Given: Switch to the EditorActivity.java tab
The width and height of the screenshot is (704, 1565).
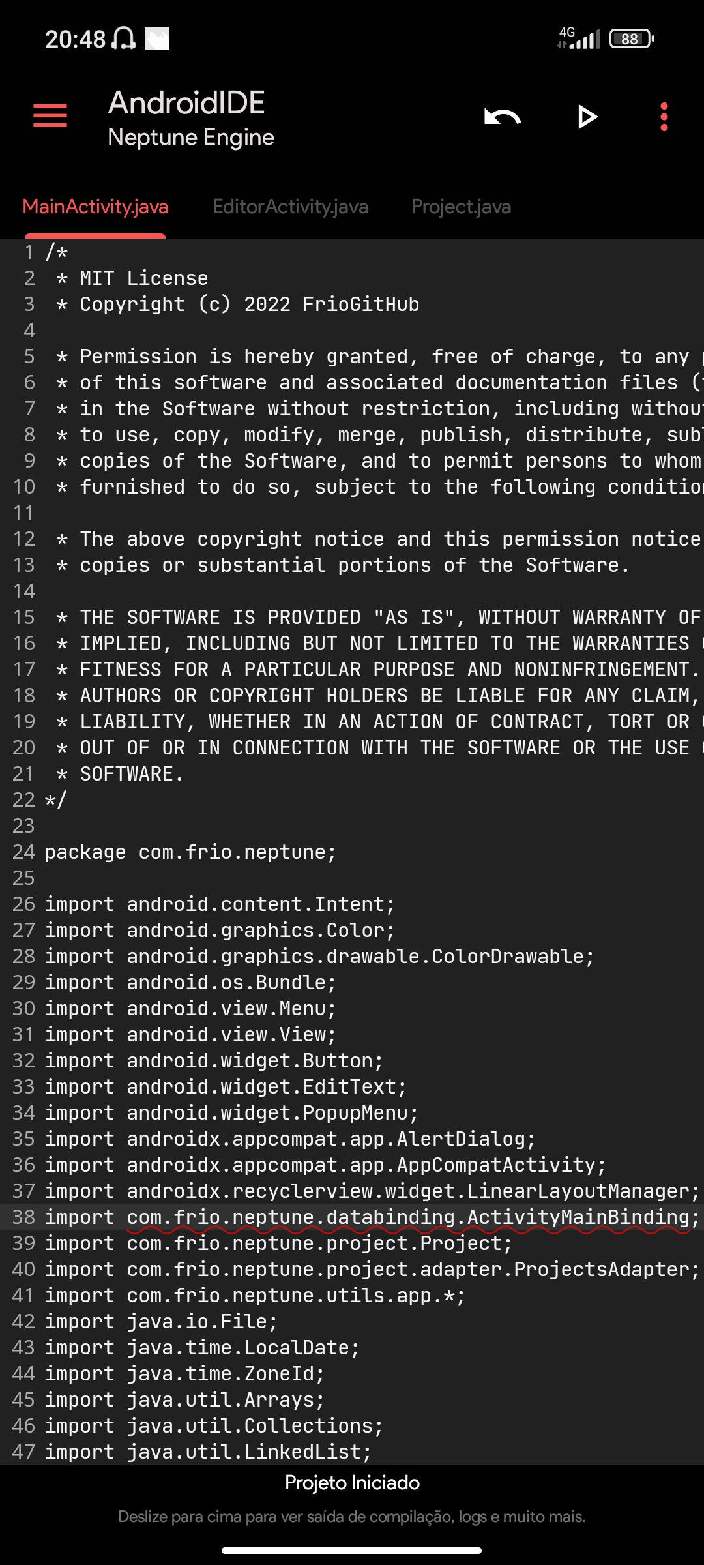Looking at the screenshot, I should coord(291,206).
